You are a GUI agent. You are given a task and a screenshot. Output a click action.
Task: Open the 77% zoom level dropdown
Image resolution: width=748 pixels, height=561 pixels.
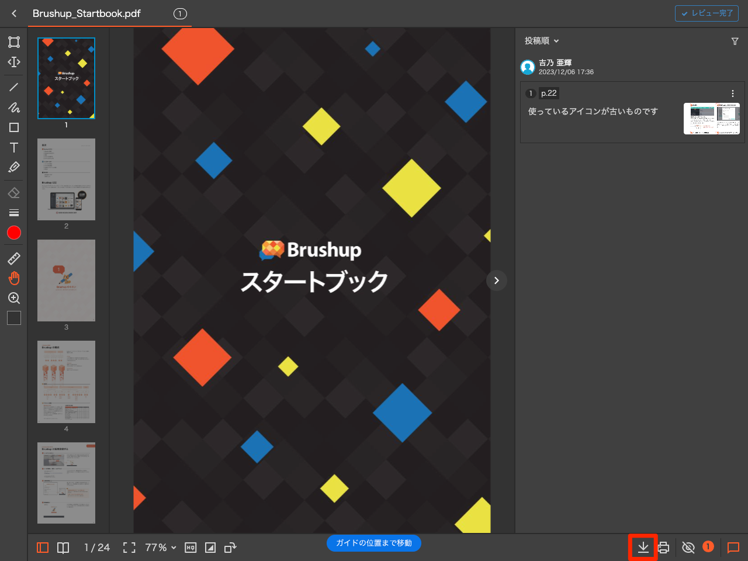click(160, 548)
